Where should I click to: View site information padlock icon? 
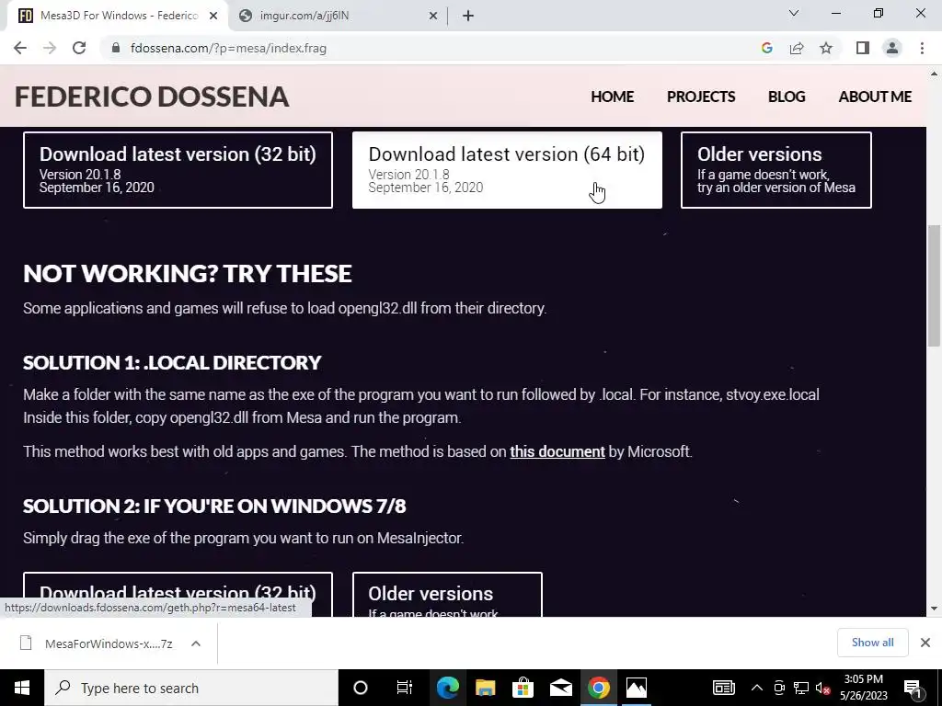[x=116, y=48]
